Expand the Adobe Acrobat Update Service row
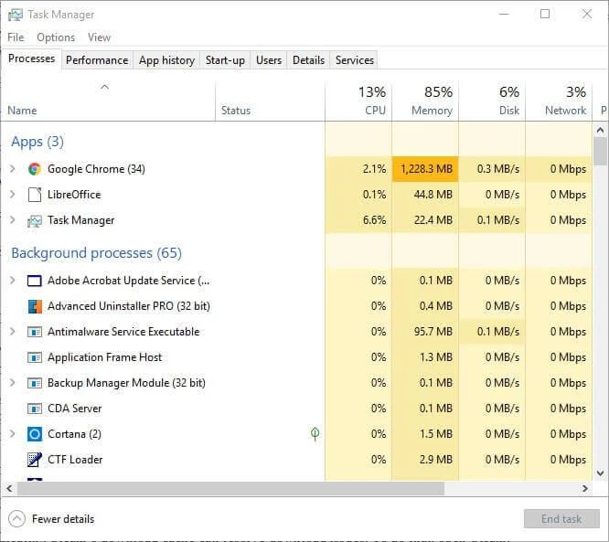This screenshot has height=542, width=609. [13, 281]
